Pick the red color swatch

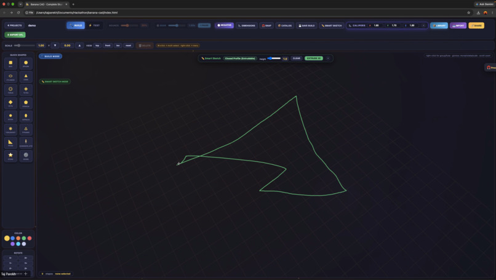(30, 238)
